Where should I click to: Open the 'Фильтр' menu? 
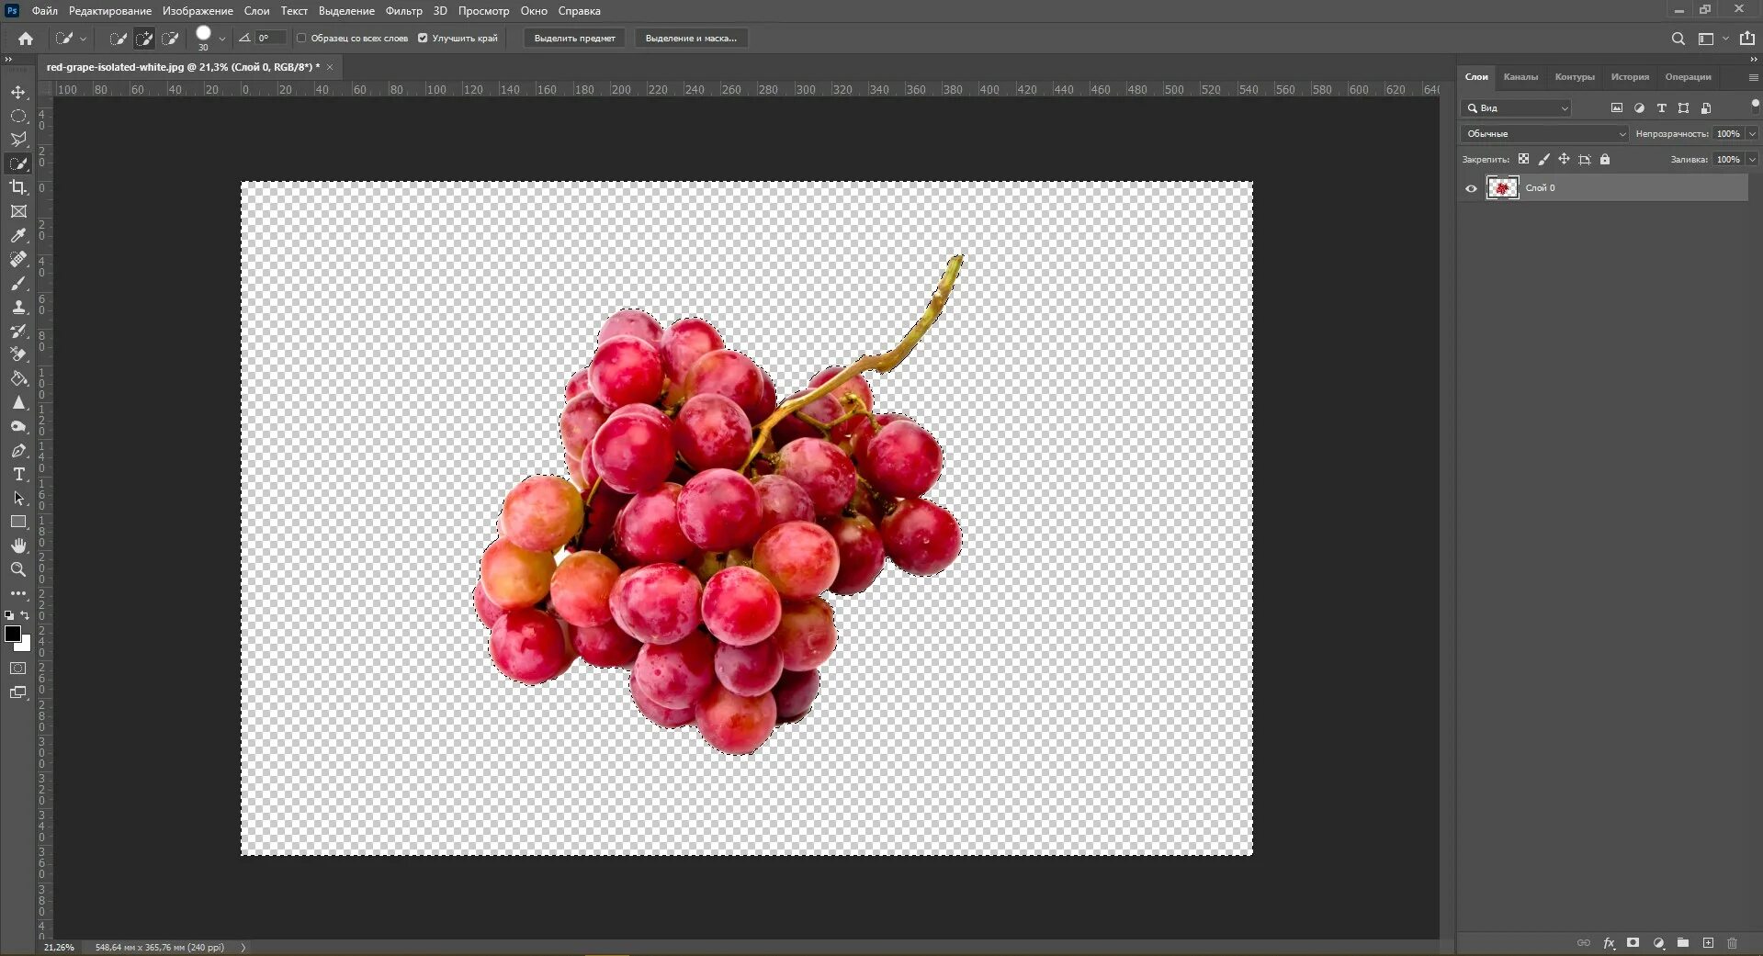tap(403, 11)
